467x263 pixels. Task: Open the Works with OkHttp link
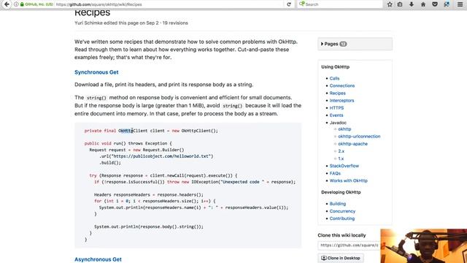(348, 180)
